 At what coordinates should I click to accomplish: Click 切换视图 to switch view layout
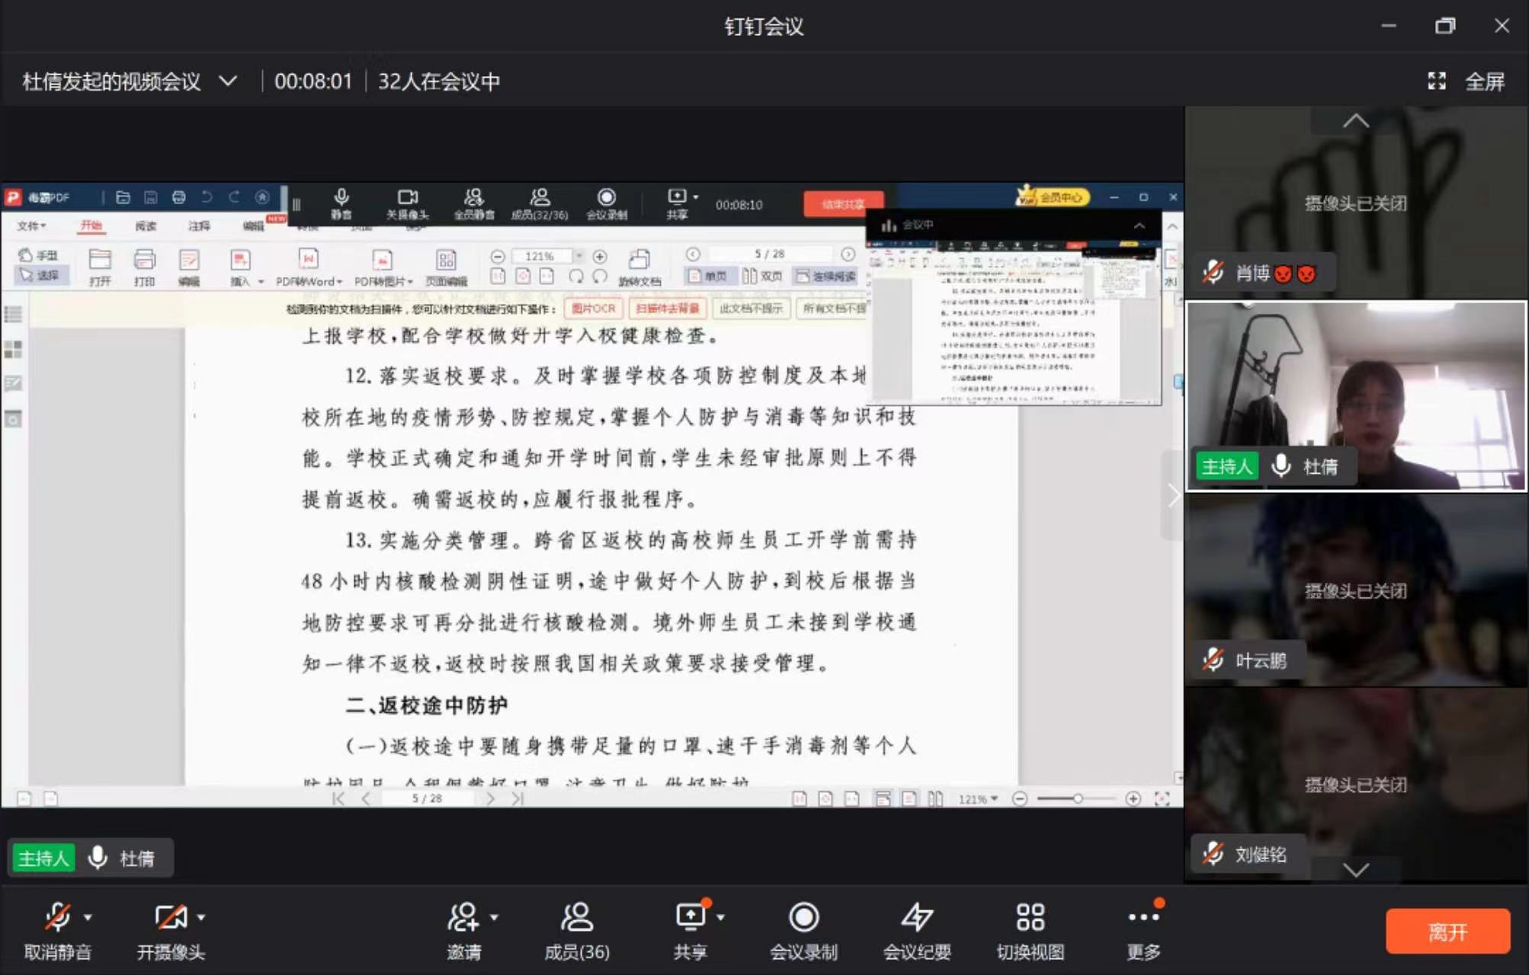(1030, 931)
